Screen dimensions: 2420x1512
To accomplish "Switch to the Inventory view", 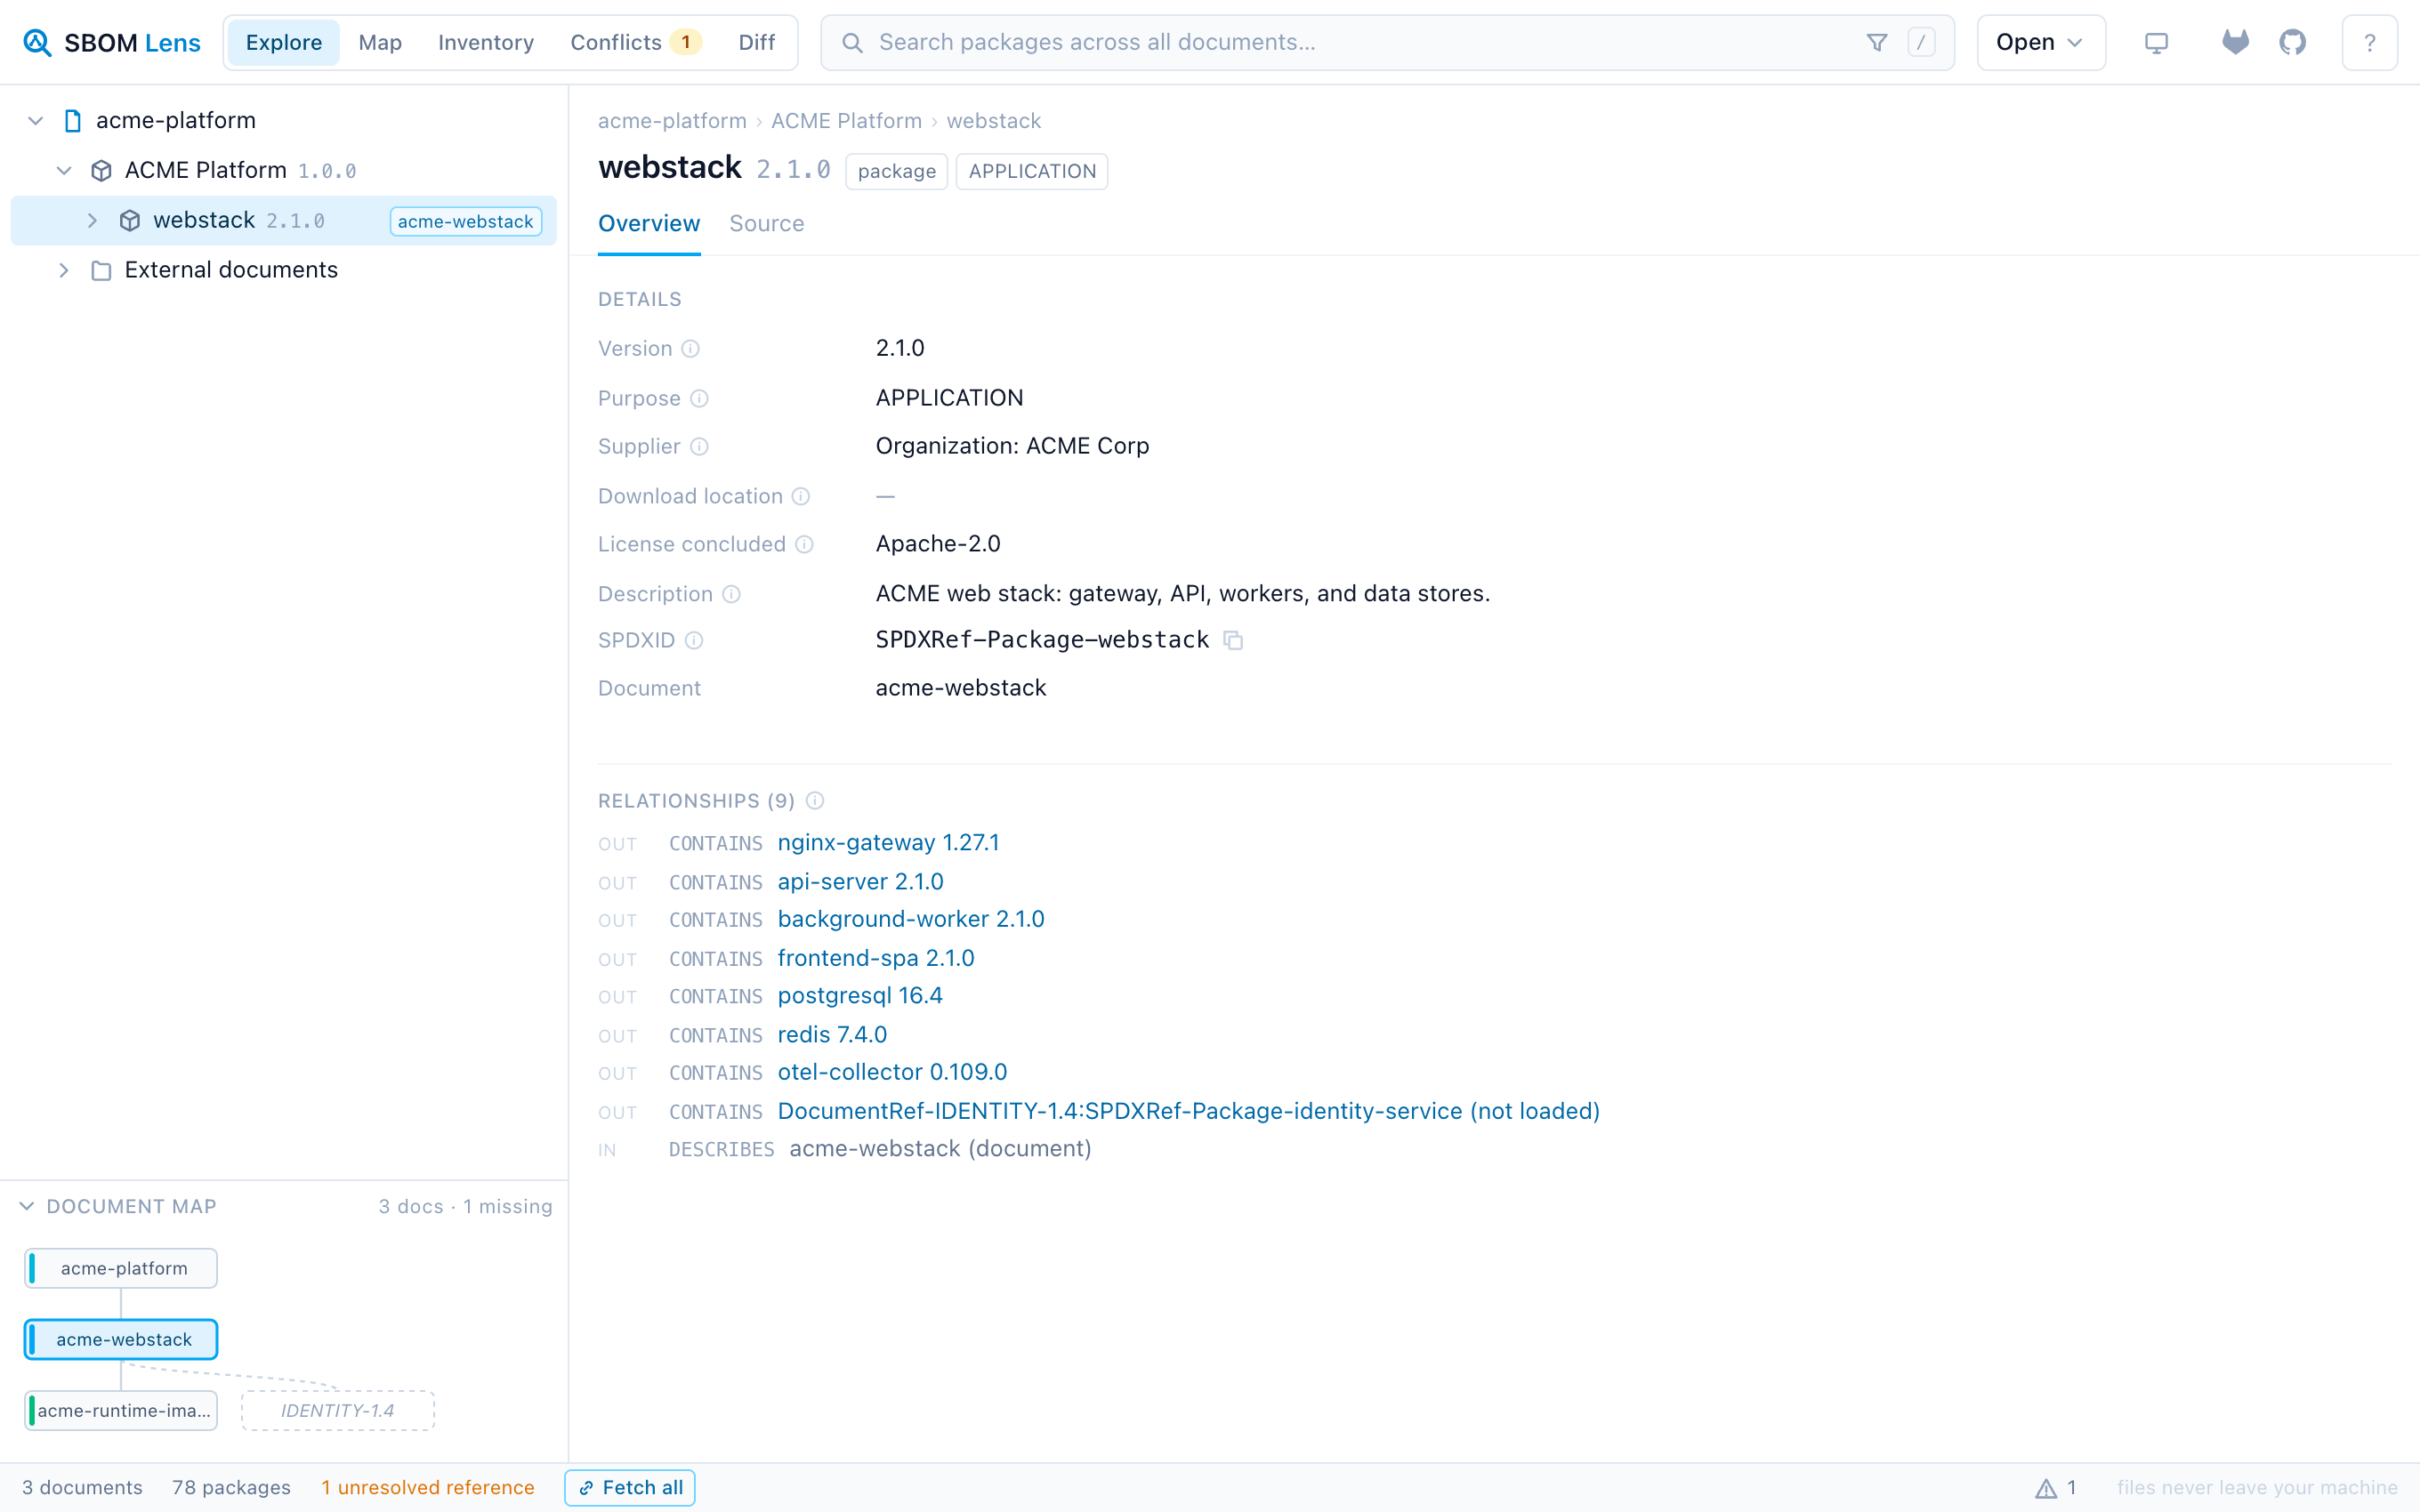I will 486,42.
